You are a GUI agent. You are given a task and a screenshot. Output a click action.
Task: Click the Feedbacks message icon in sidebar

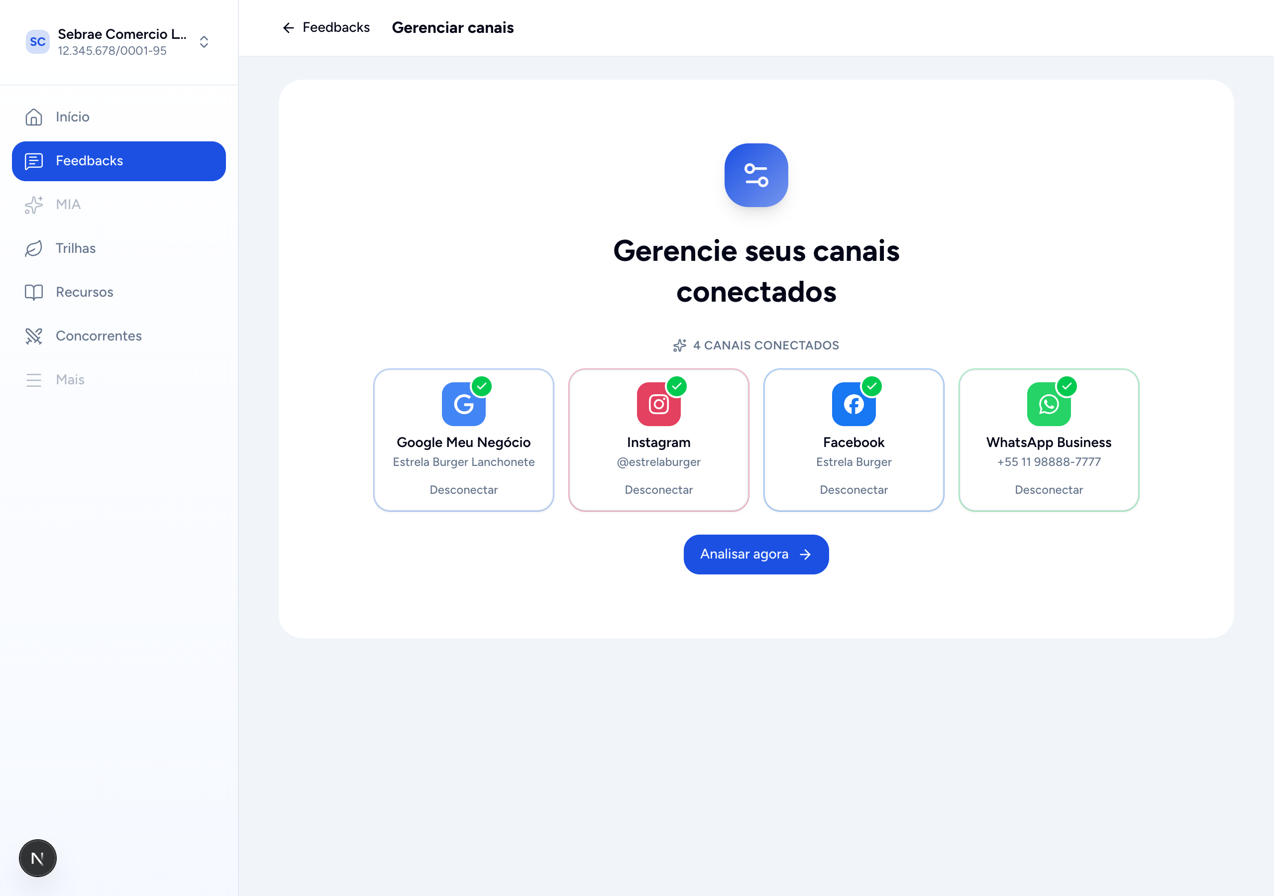coord(34,161)
